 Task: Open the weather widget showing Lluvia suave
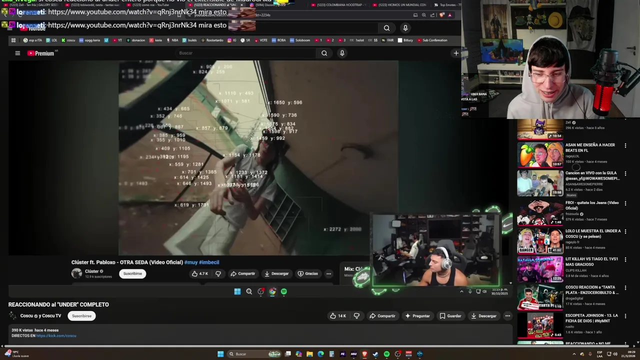click(x=17, y=354)
